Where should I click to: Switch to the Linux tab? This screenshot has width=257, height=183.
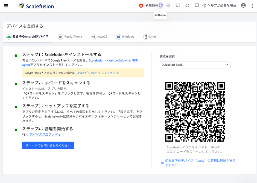[x=150, y=37]
